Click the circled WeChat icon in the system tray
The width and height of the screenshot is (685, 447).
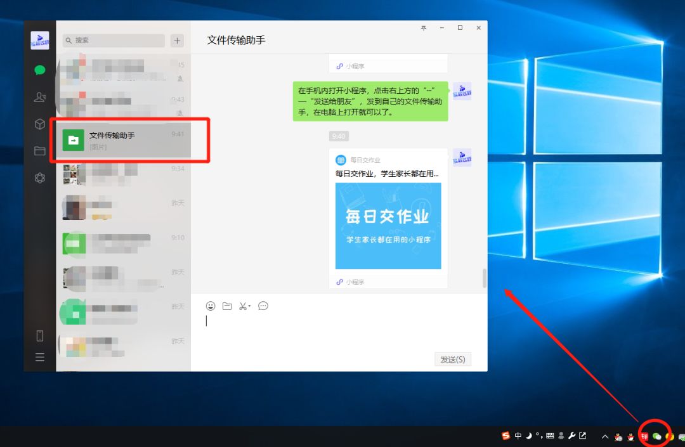pyautogui.click(x=656, y=436)
